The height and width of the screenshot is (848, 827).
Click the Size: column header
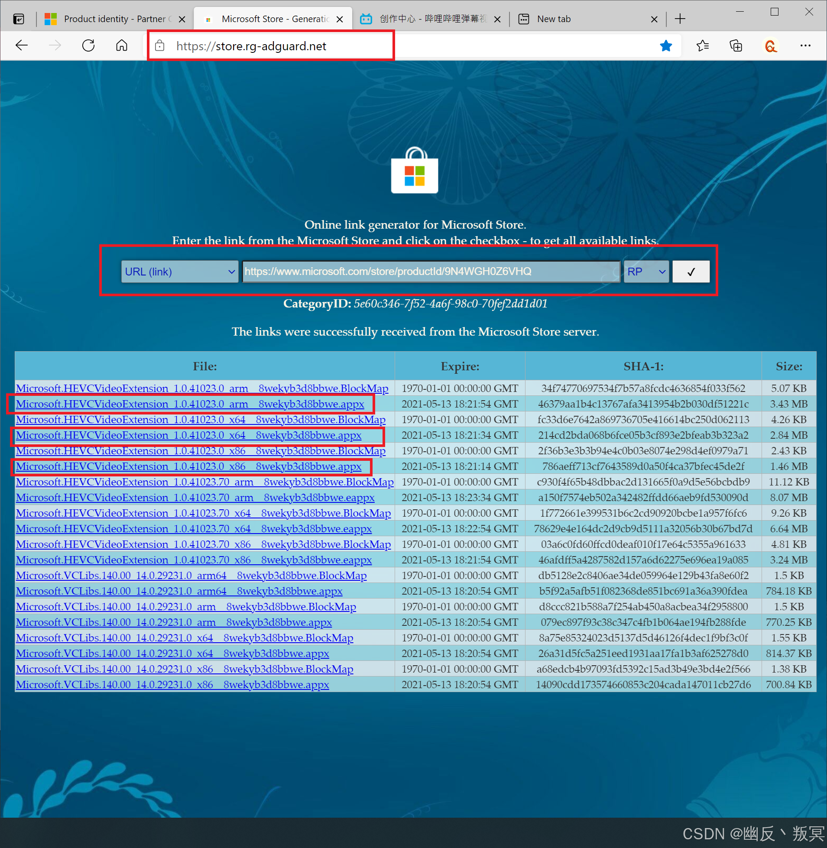(789, 366)
